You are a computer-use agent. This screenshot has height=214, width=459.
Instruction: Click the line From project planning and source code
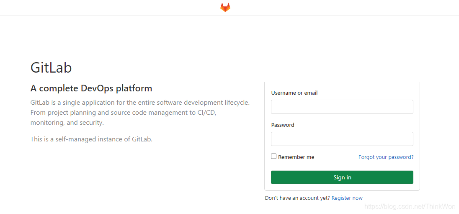point(123,113)
